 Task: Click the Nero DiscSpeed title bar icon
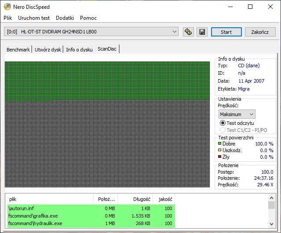[7, 7]
